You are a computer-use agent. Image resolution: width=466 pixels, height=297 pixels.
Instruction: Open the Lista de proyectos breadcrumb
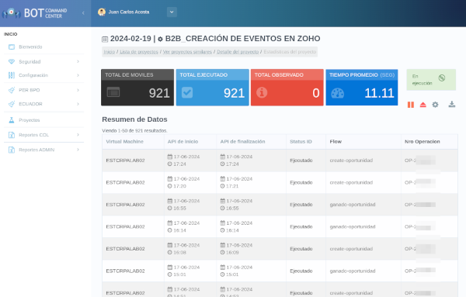pyautogui.click(x=139, y=52)
